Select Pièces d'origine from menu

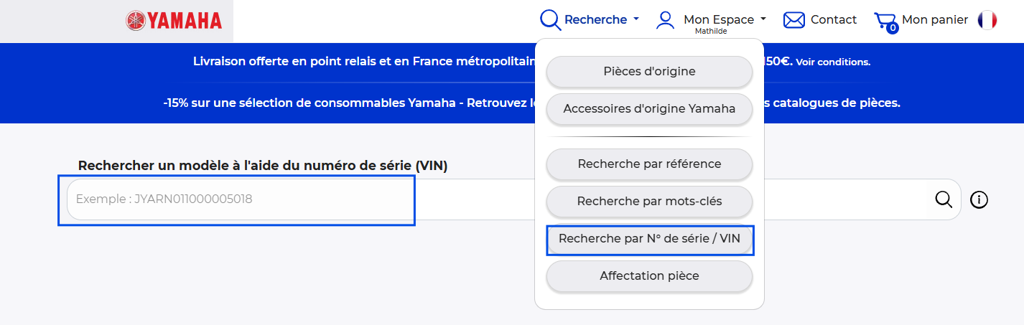(x=649, y=72)
